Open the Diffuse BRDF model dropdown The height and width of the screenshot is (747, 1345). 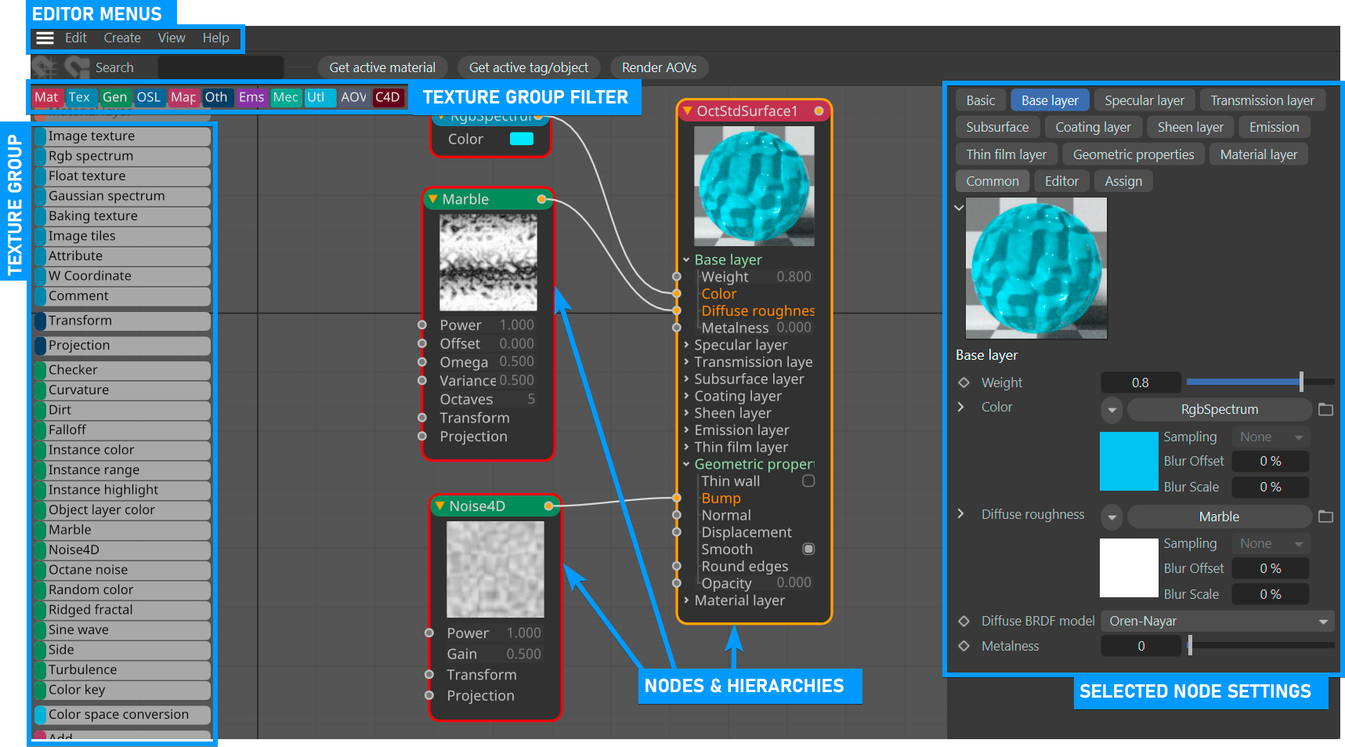1218,622
